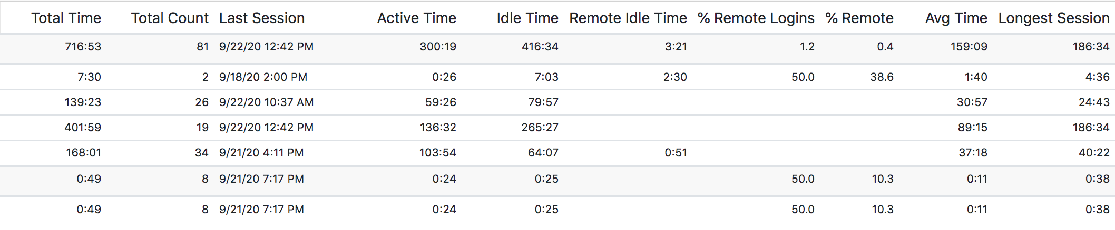
Task: Select the row with total time 401:59
Action: [557, 128]
